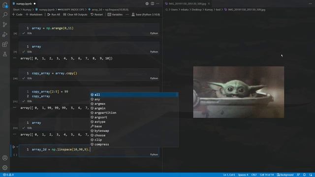Screen dimensions: 315x177
Task: Choose 'clip' from suggestions
Action: tap(134, 140)
